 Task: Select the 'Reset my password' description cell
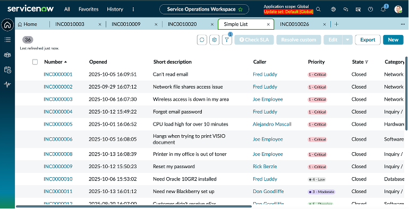(174, 167)
